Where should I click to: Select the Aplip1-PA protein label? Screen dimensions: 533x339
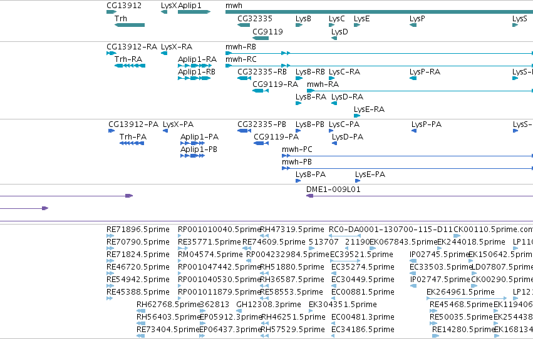point(200,137)
